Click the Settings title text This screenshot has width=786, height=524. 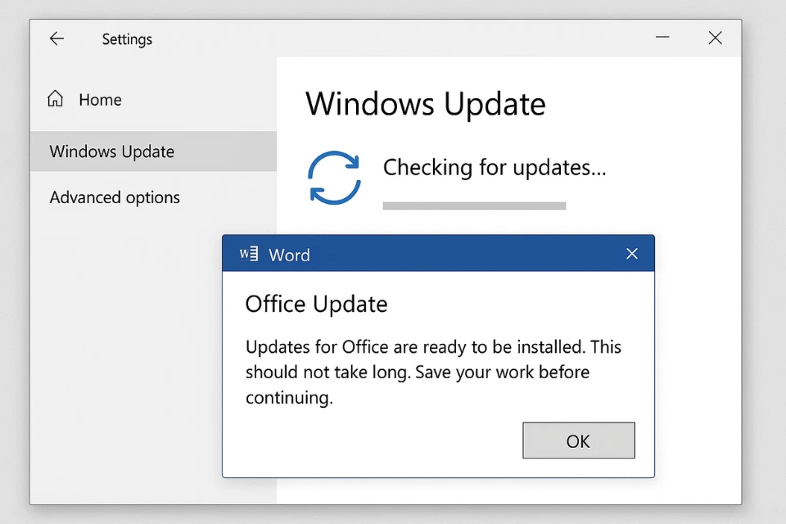(127, 38)
